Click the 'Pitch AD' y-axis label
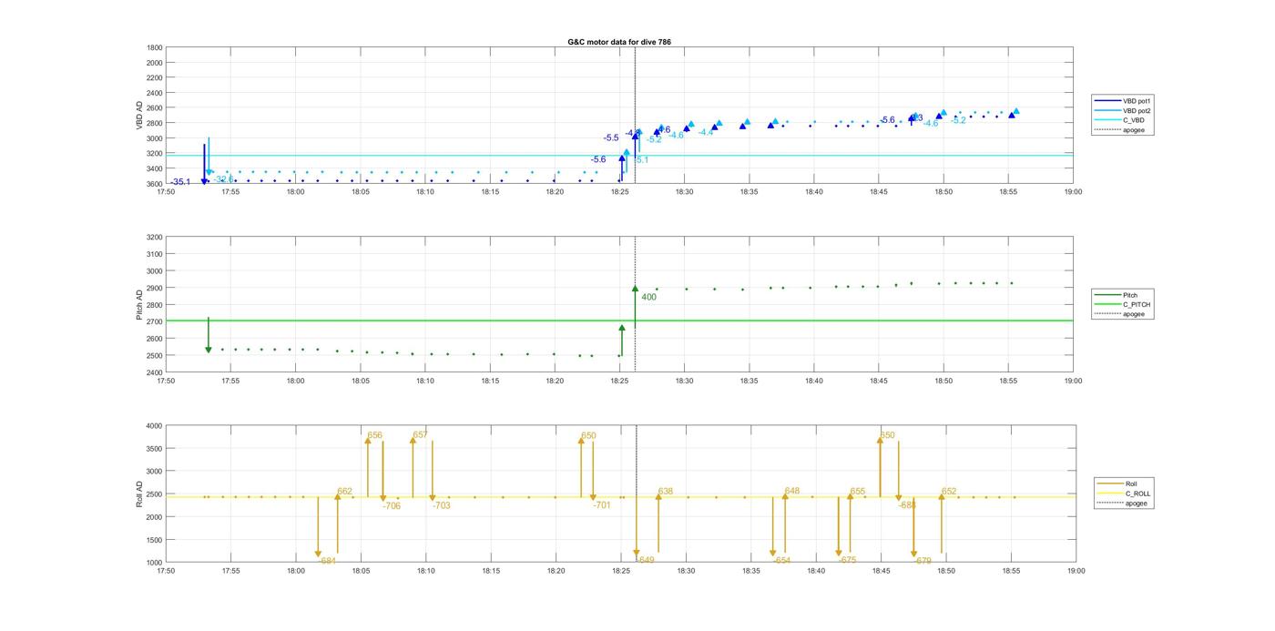 pos(139,305)
